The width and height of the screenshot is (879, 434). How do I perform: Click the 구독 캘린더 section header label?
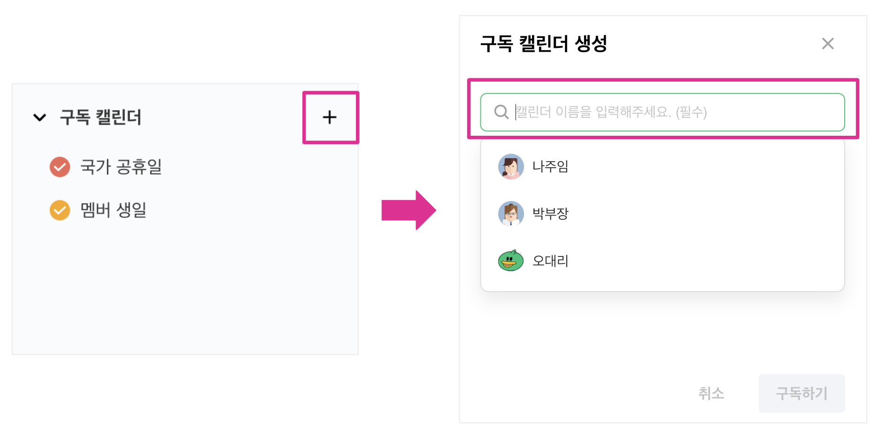point(100,117)
